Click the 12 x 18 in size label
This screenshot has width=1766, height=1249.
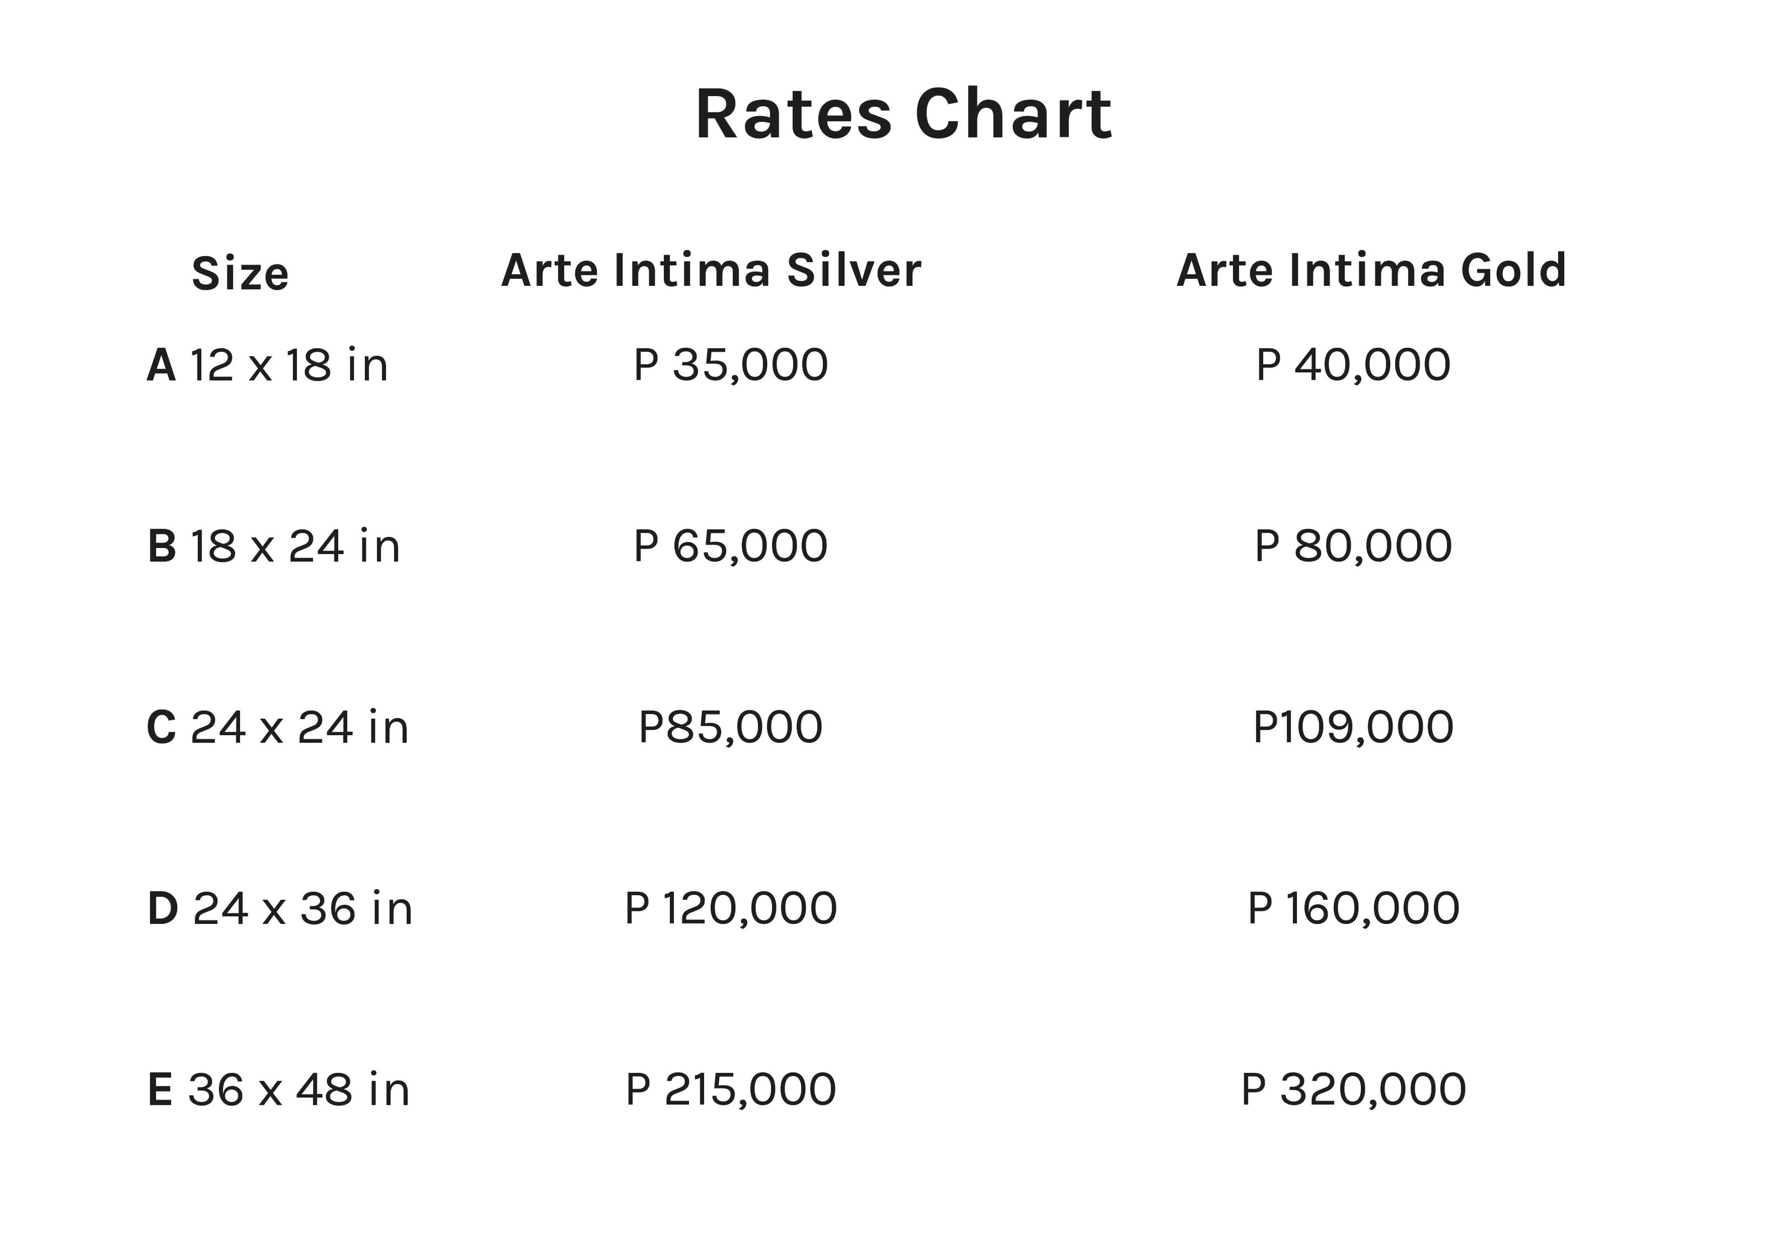point(289,365)
